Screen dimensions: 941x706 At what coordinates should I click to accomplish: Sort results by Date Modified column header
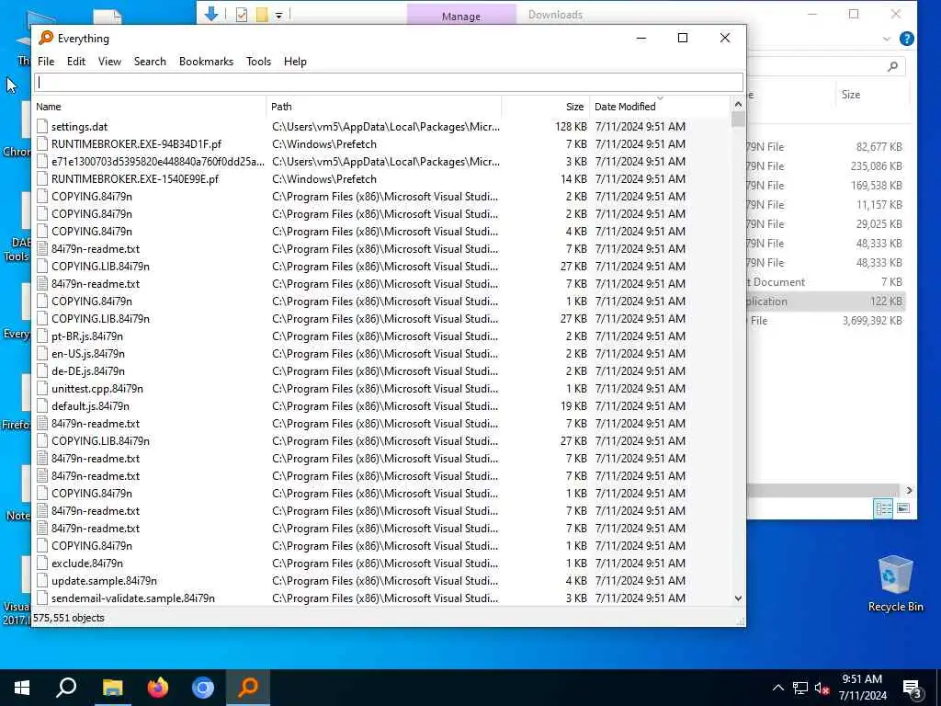(x=660, y=107)
